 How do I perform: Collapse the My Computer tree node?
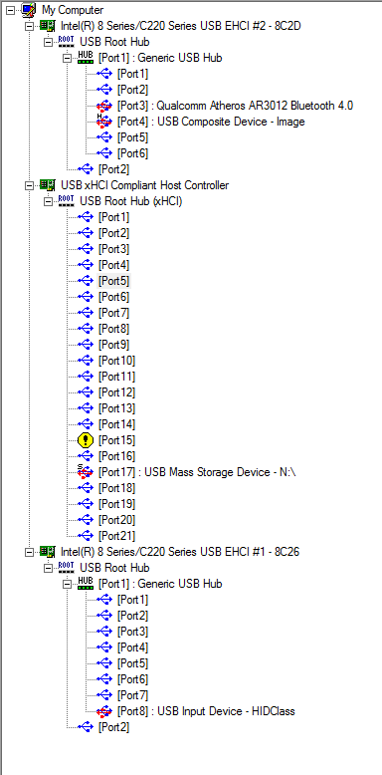click(11, 10)
